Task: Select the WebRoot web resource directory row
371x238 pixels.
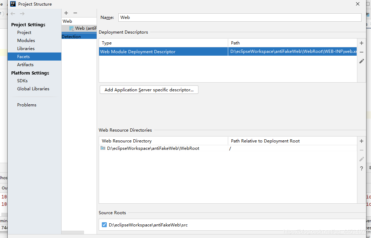Action: pos(153,148)
